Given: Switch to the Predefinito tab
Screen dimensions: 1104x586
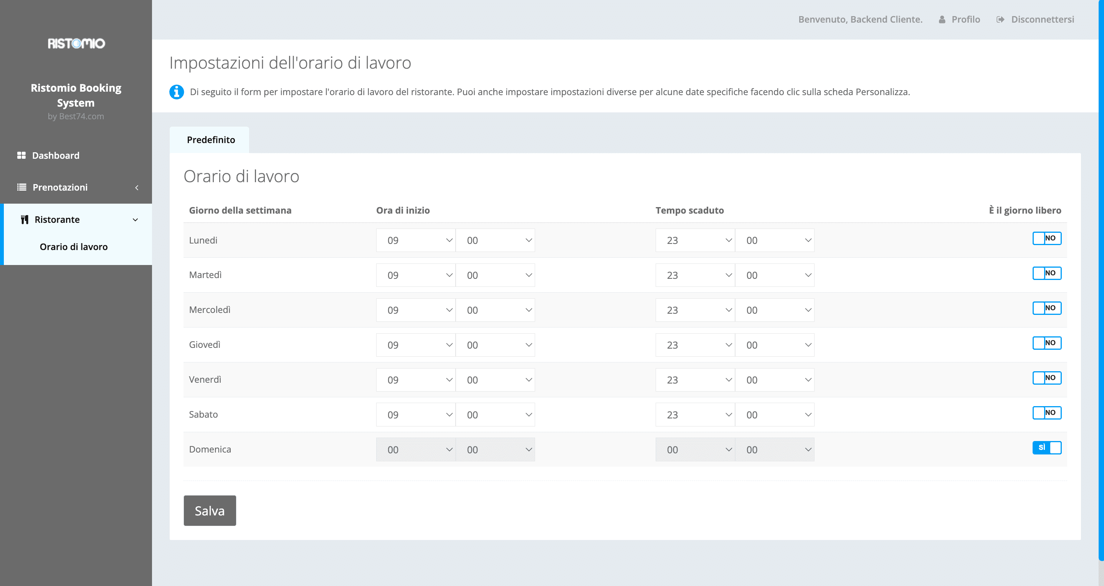Looking at the screenshot, I should coord(210,139).
